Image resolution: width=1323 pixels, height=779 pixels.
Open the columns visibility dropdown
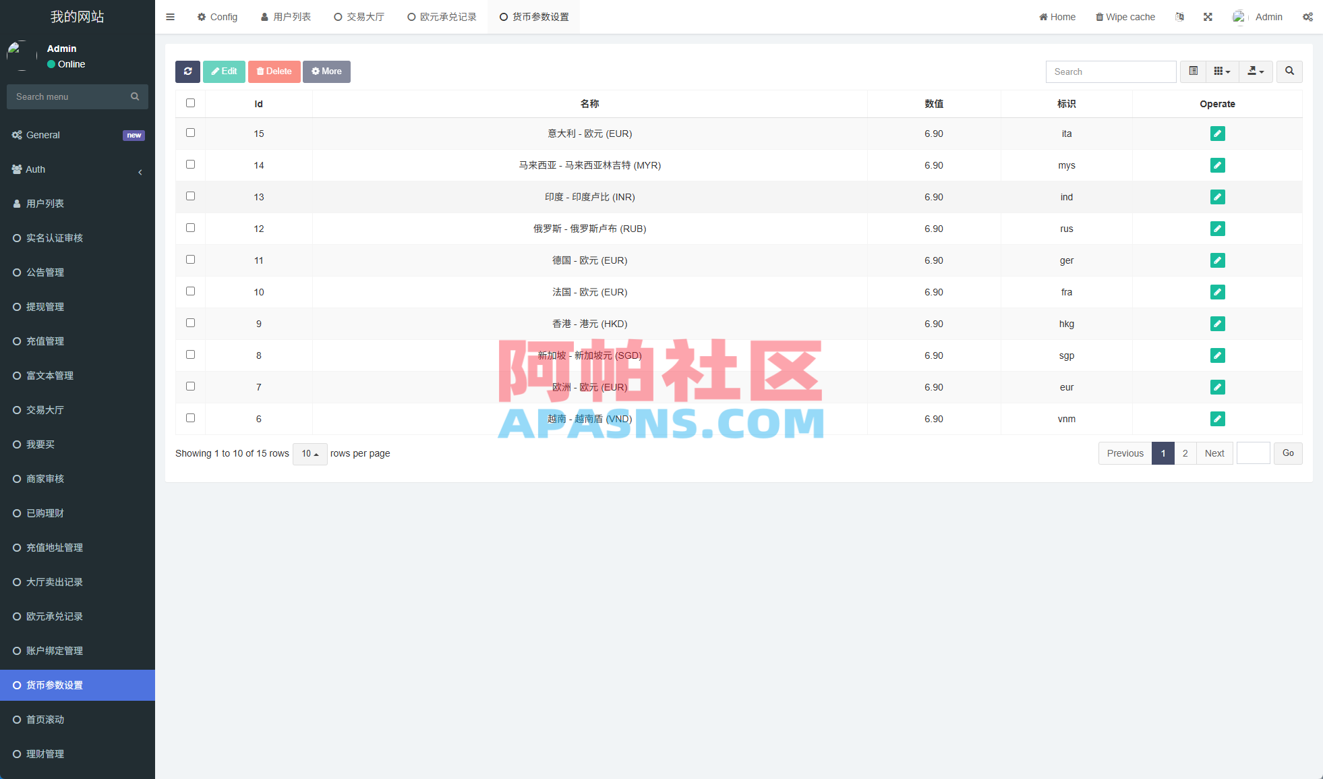point(1222,71)
